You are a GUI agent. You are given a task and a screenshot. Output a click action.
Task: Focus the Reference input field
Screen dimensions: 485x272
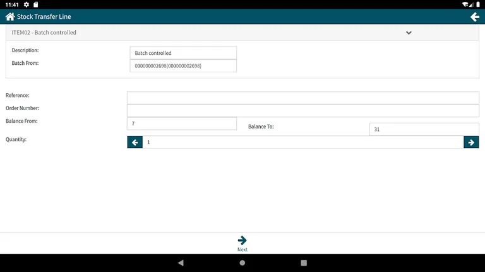click(303, 98)
